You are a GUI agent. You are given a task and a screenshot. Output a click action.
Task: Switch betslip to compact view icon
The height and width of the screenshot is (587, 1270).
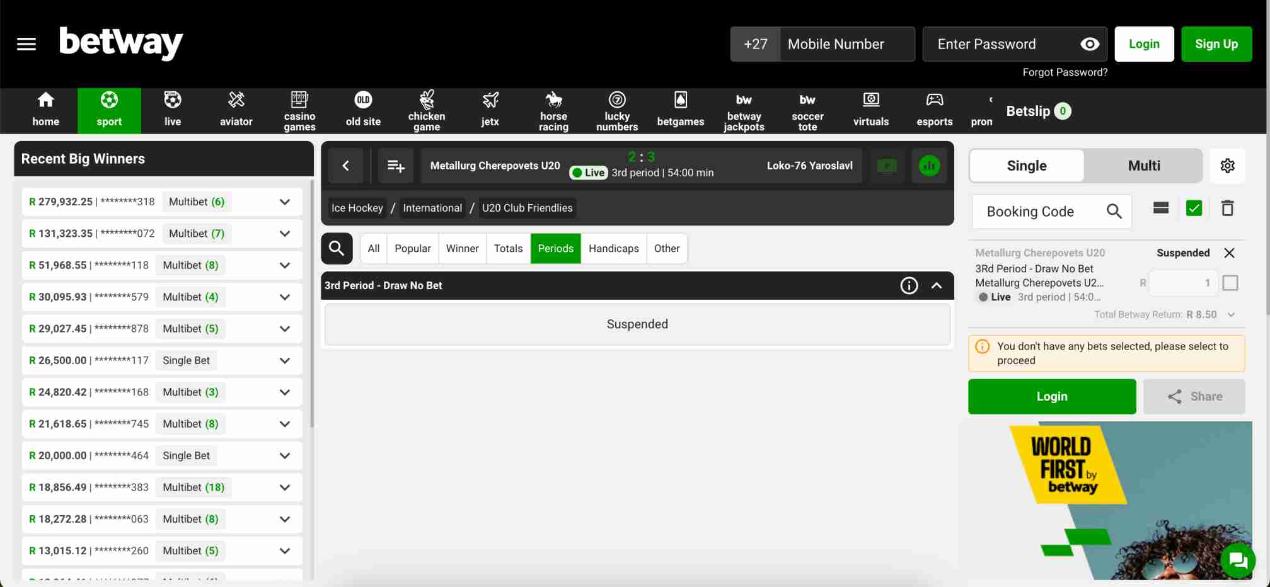pyautogui.click(x=1161, y=208)
